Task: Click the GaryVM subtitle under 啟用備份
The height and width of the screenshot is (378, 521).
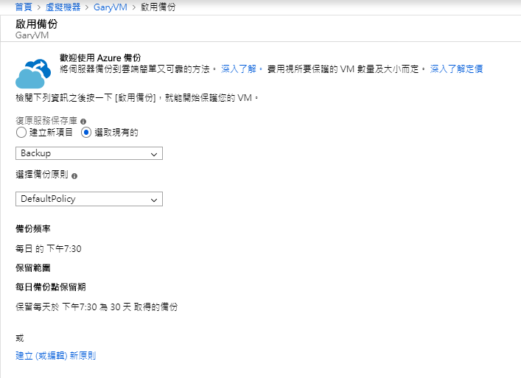Action: point(32,35)
